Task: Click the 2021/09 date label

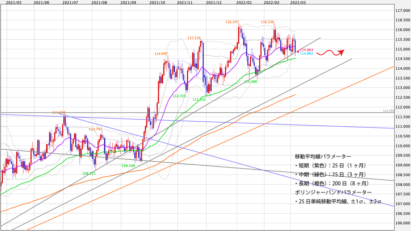Action: click(x=128, y=2)
